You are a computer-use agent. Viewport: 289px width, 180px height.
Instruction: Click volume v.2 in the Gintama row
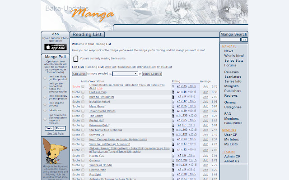tap(178, 160)
